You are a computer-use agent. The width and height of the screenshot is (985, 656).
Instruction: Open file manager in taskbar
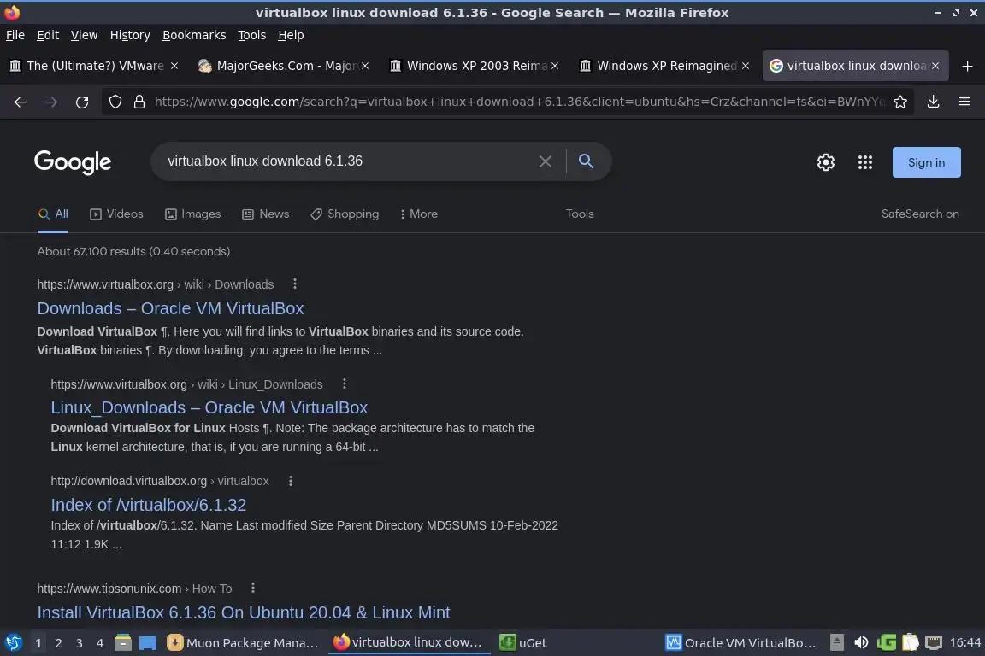click(x=123, y=643)
